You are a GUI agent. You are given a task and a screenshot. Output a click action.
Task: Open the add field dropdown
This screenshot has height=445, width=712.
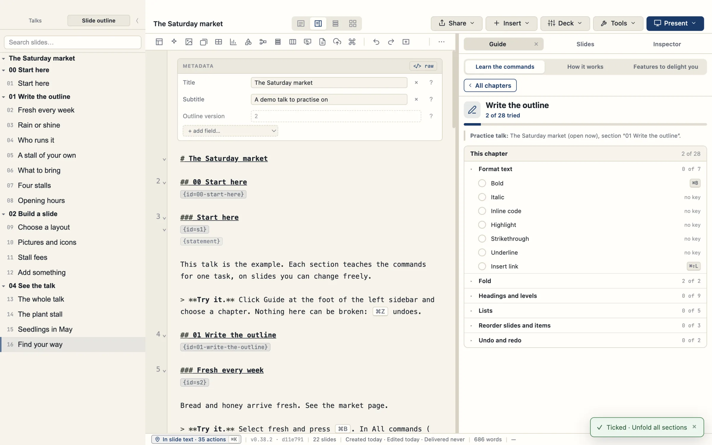point(230,131)
